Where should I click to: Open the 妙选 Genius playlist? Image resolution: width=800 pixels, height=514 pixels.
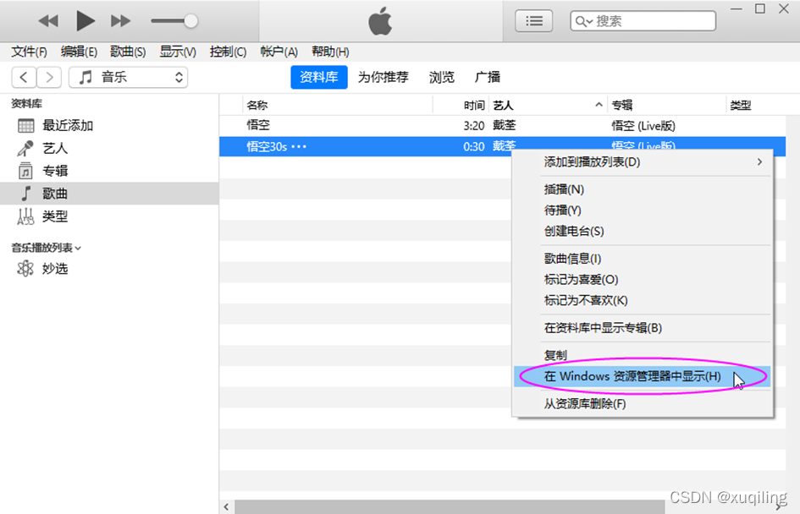[109, 269]
